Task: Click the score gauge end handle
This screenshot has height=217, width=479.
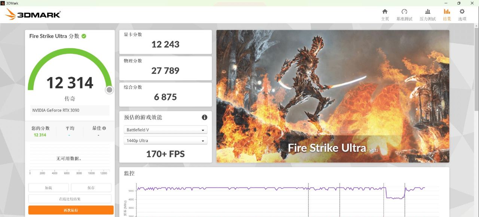Action: [109, 90]
